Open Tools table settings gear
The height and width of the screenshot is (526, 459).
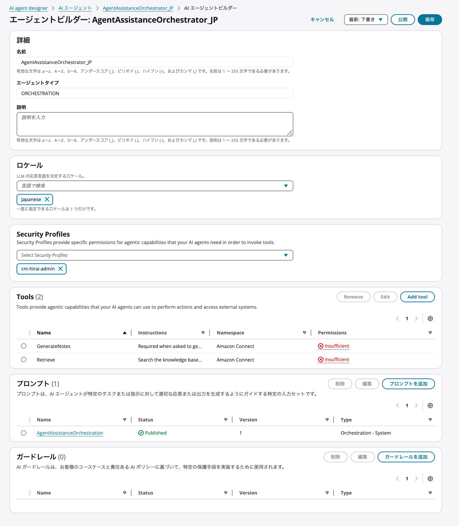(430, 319)
